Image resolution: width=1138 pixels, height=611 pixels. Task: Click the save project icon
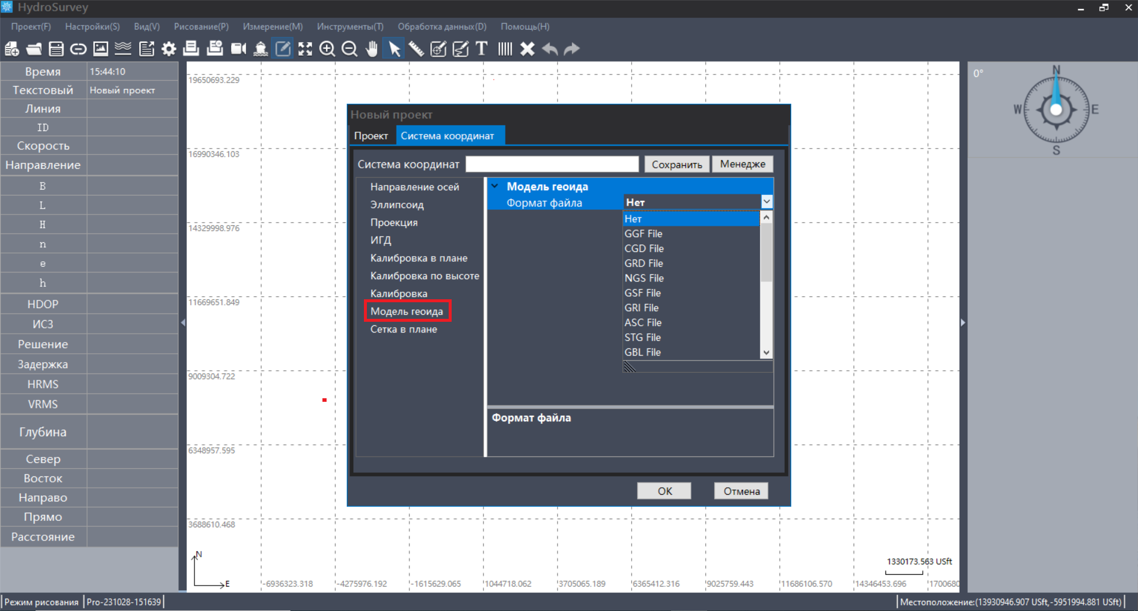[56, 49]
